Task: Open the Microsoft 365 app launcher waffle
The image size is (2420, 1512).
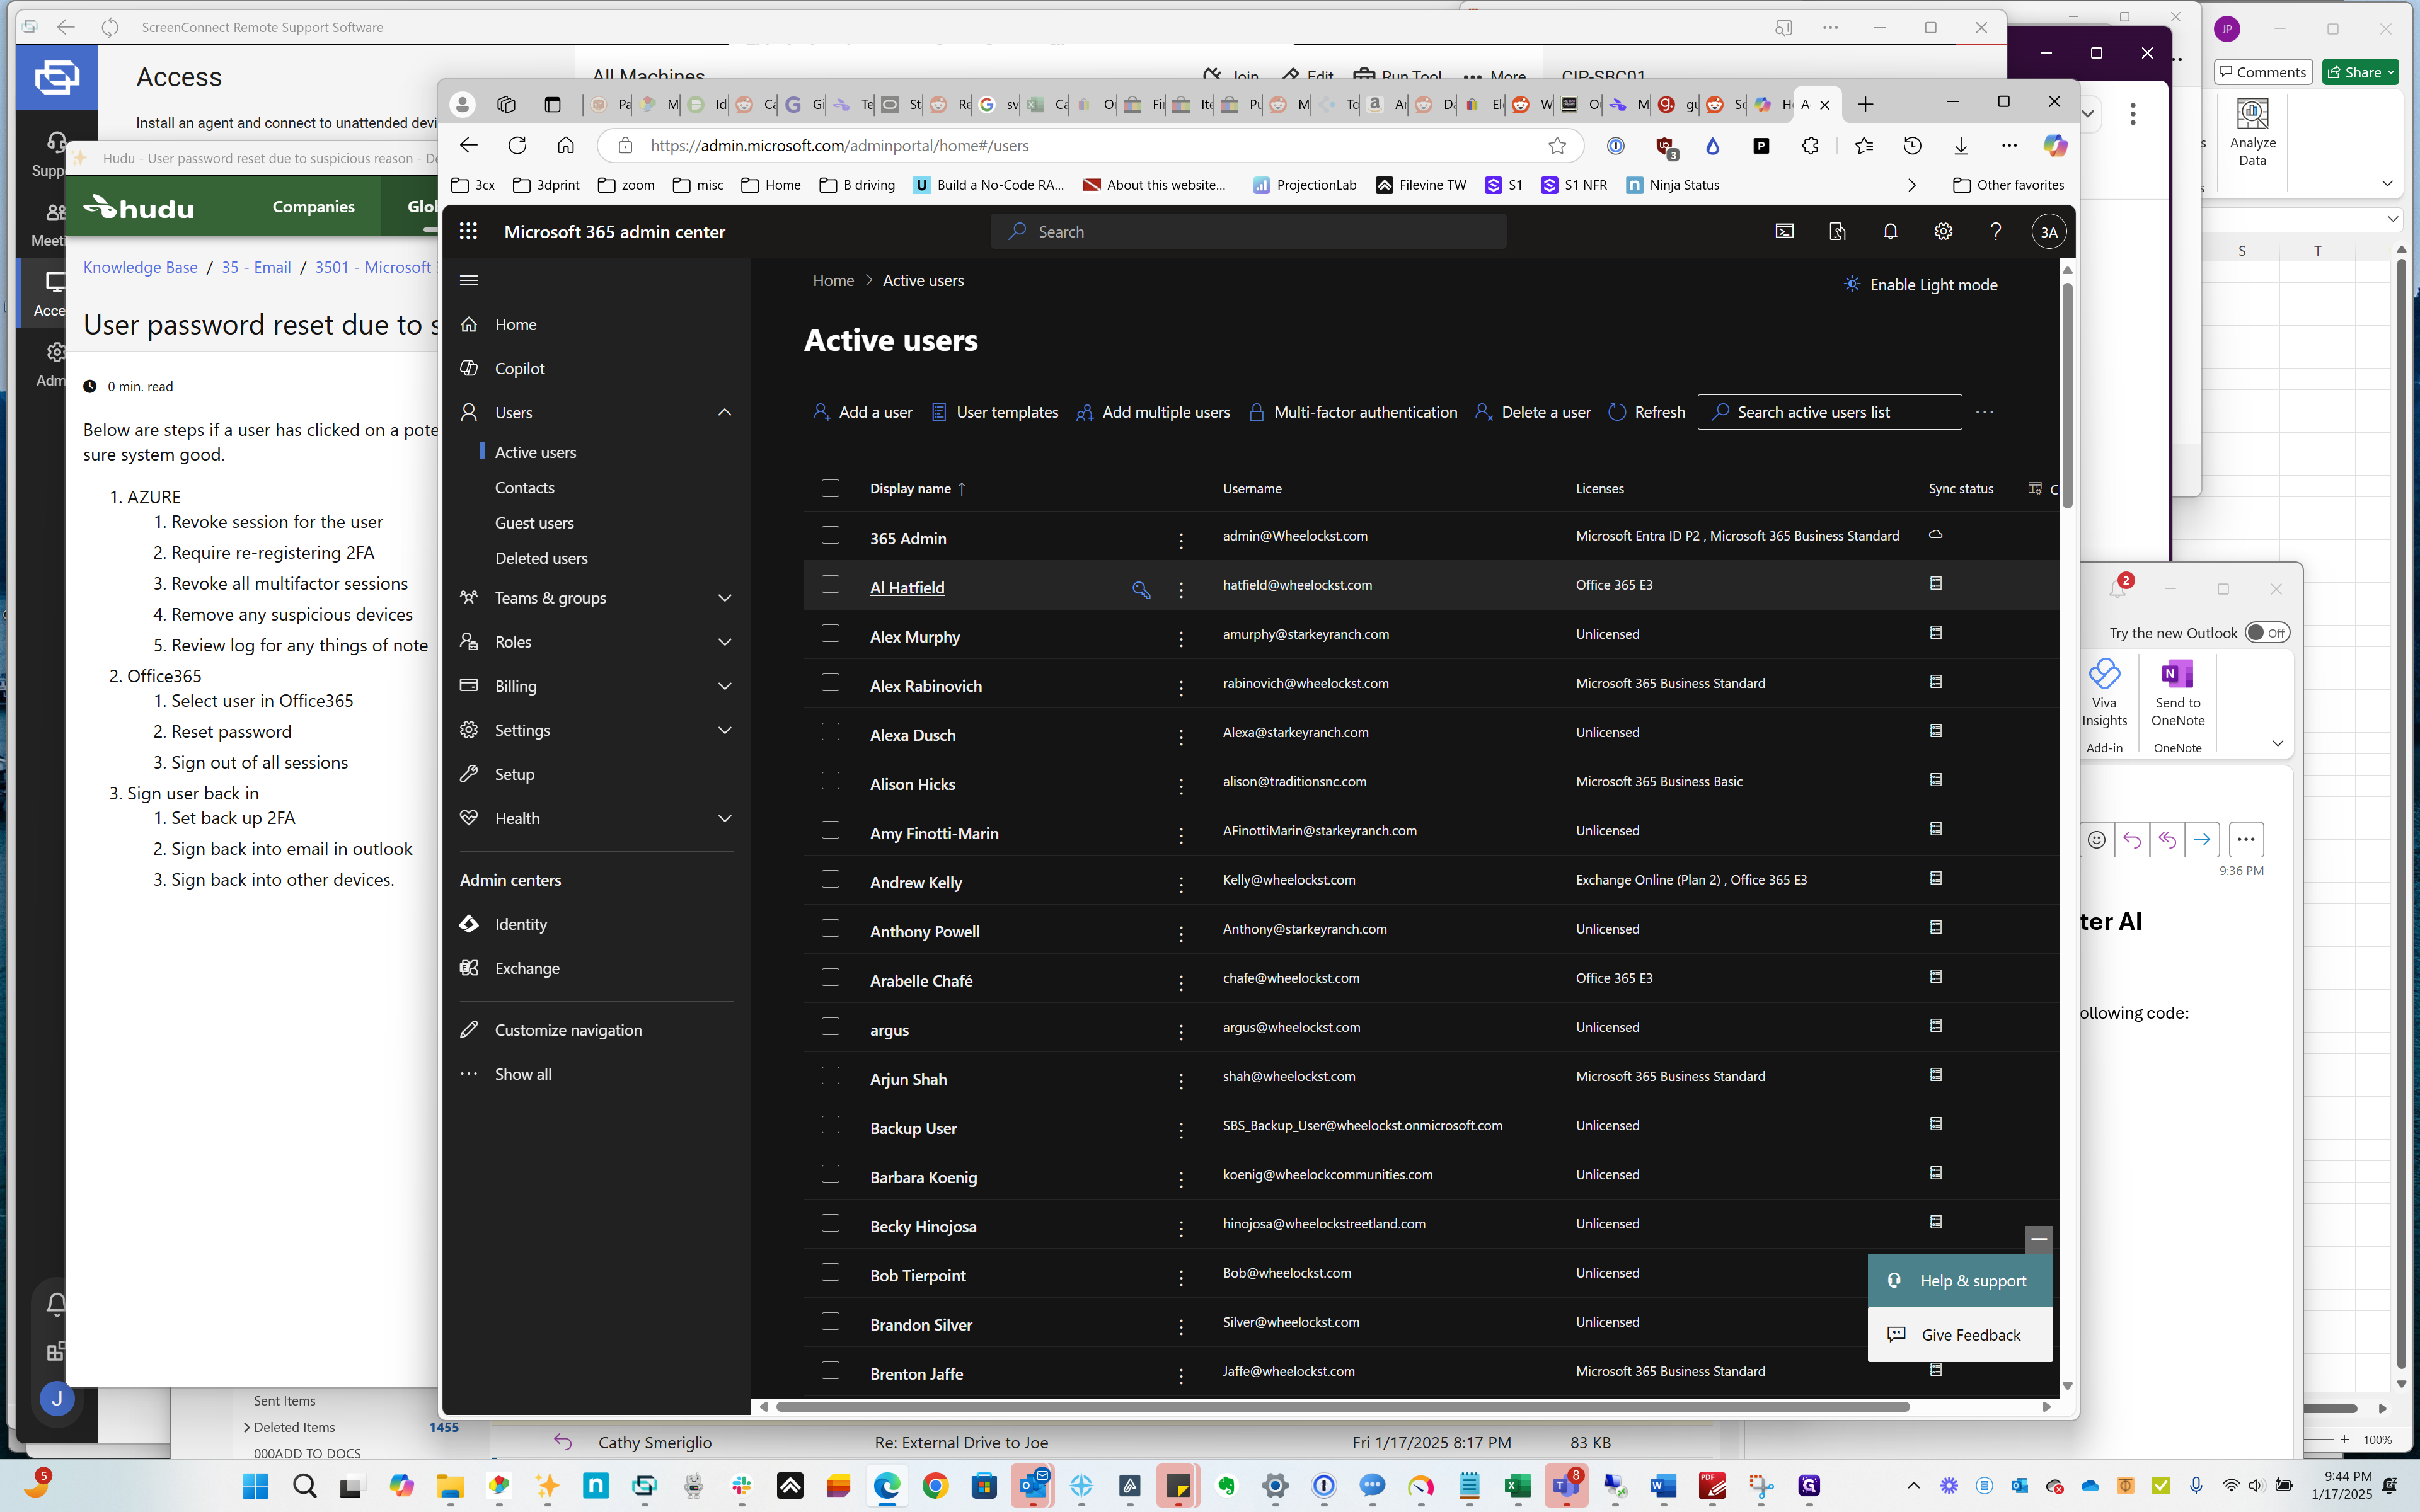Action: click(x=468, y=231)
